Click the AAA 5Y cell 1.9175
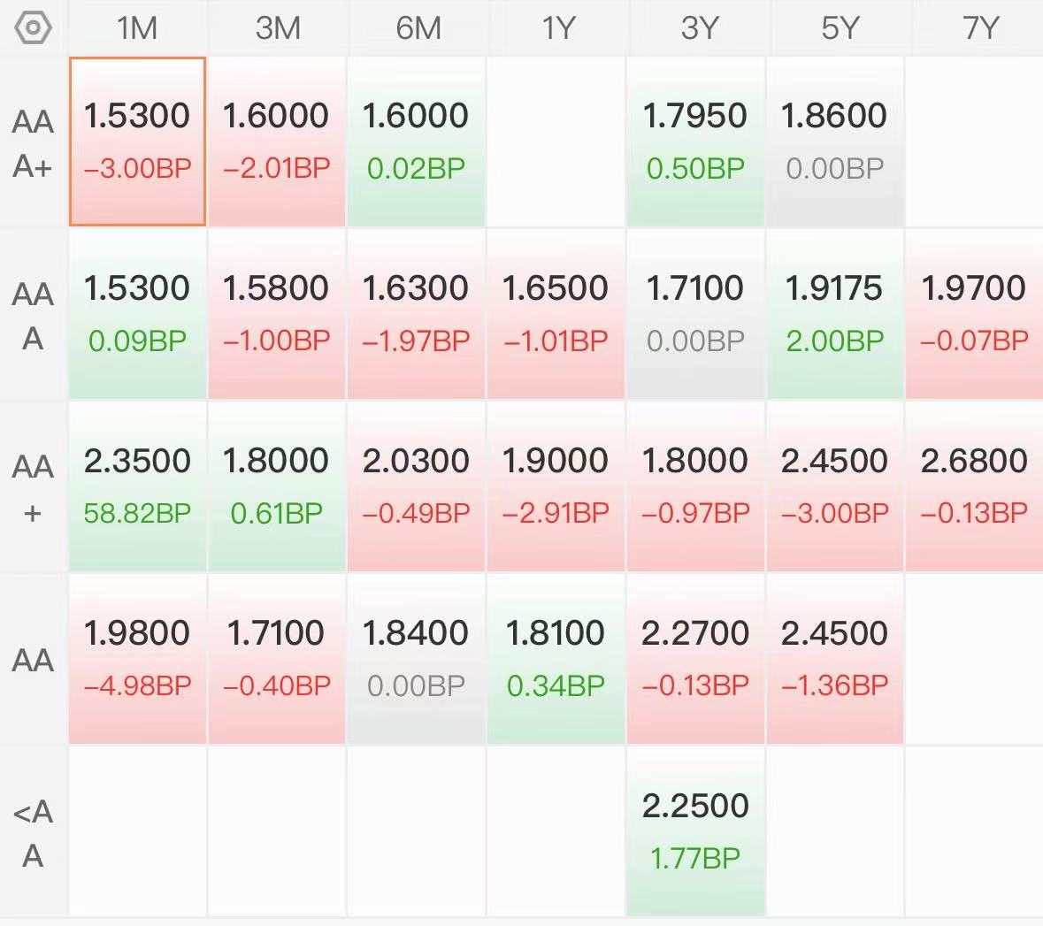The height and width of the screenshot is (926, 1043). point(835,314)
